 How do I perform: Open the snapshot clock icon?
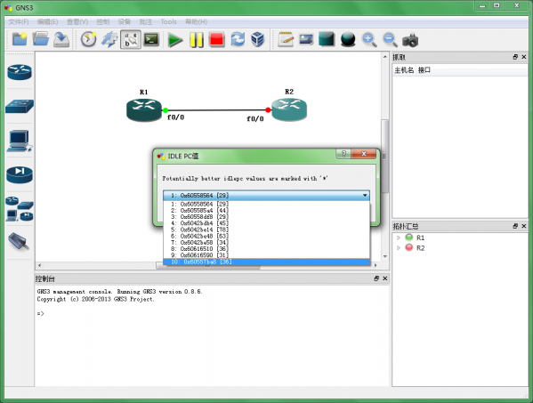point(88,39)
